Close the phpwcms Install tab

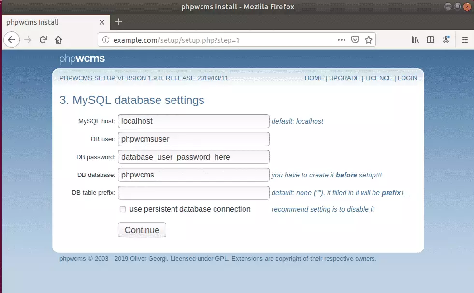point(102,22)
